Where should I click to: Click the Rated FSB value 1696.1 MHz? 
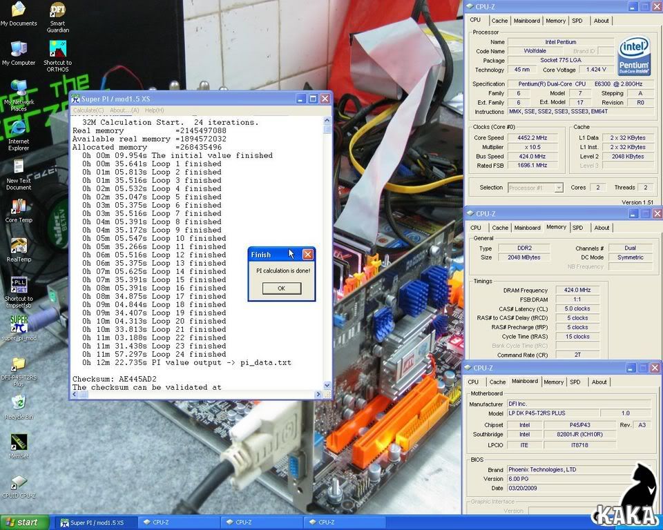pos(532,166)
